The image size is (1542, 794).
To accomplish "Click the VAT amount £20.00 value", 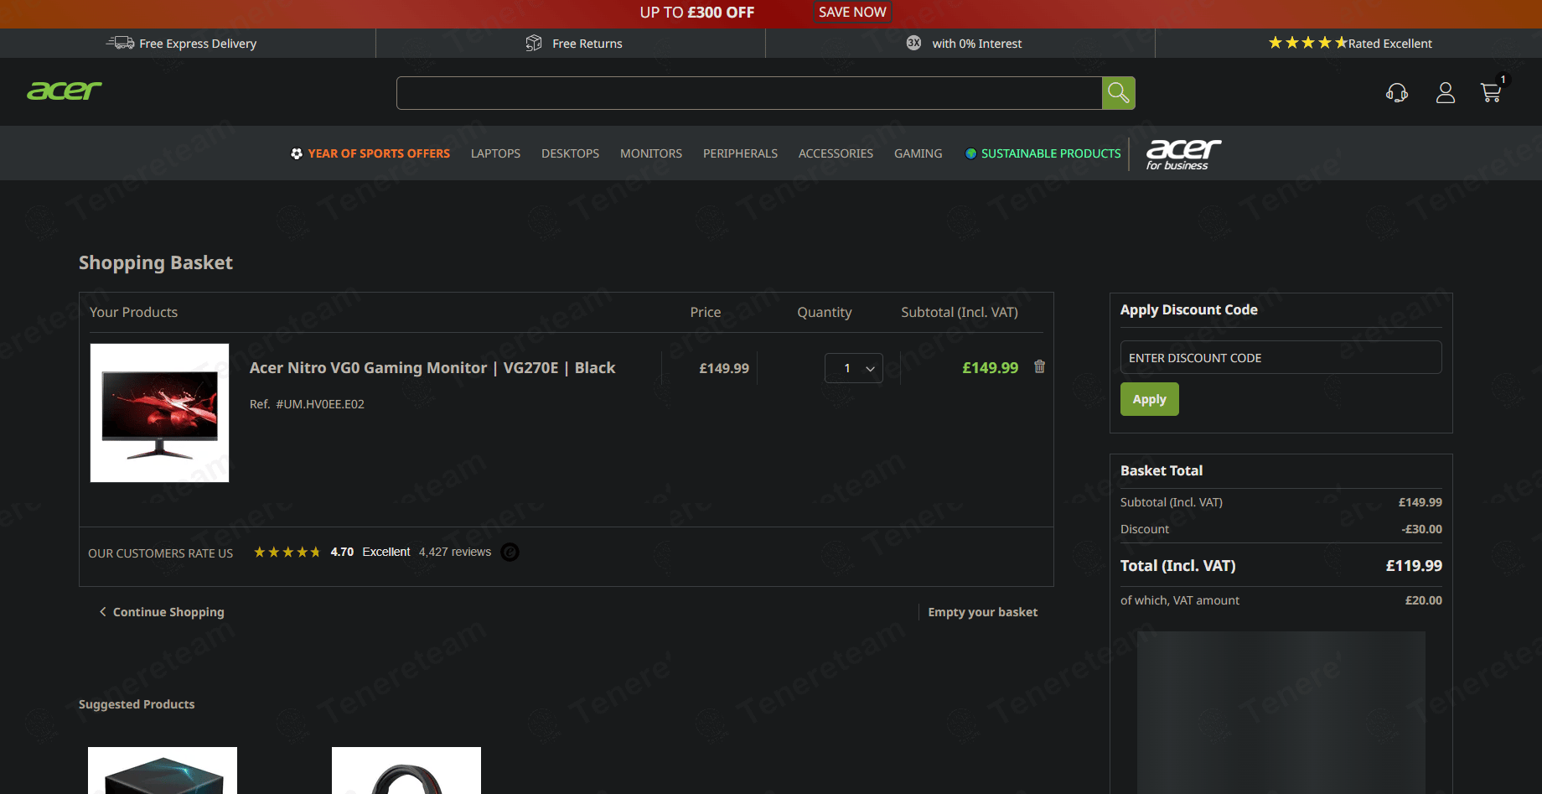I will (x=1423, y=600).
